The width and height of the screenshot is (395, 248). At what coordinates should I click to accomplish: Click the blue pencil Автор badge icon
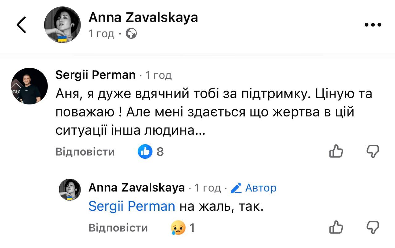pos(236,188)
